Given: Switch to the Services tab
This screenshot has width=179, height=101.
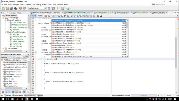Looking at the screenshot, I should click(12, 13).
